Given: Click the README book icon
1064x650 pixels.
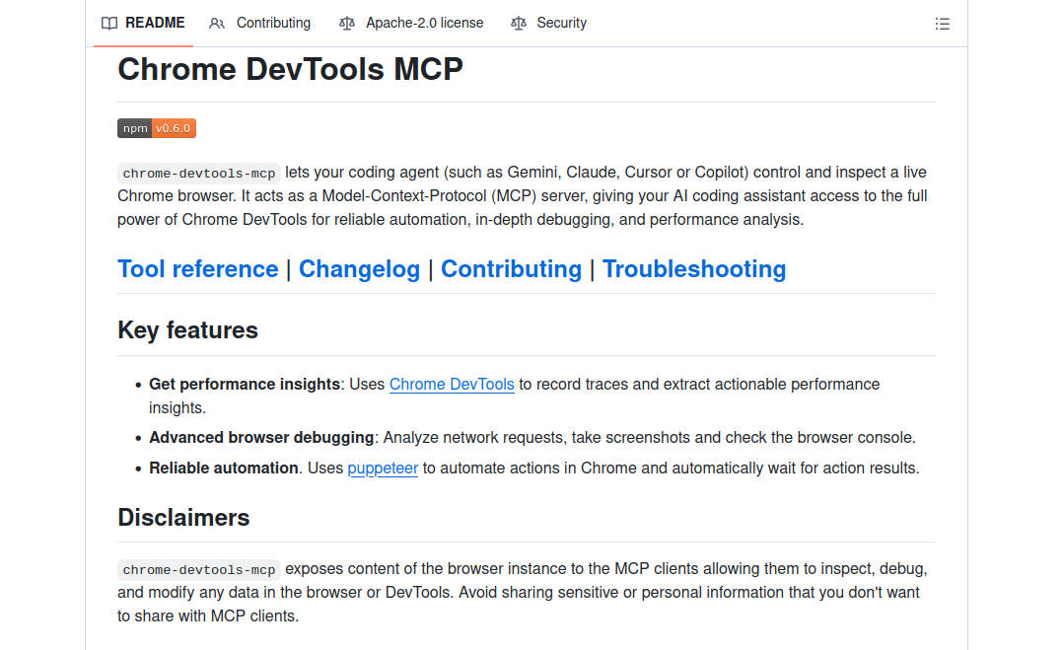Looking at the screenshot, I should (109, 23).
